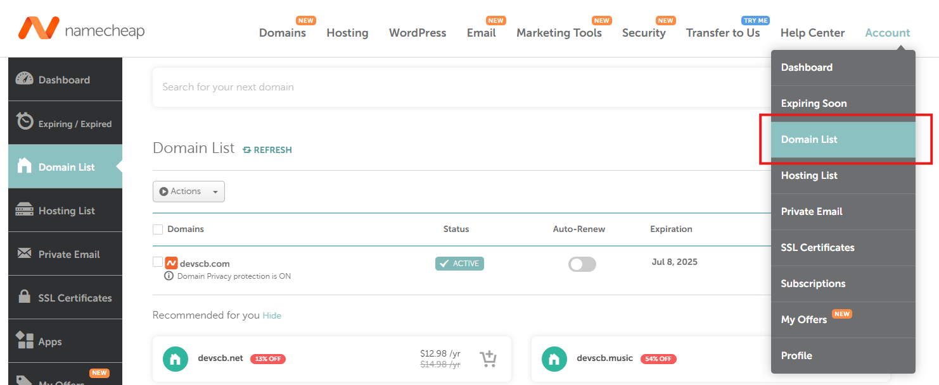This screenshot has width=939, height=385.
Task: Open the Security menu in top navigation
Action: coord(644,33)
